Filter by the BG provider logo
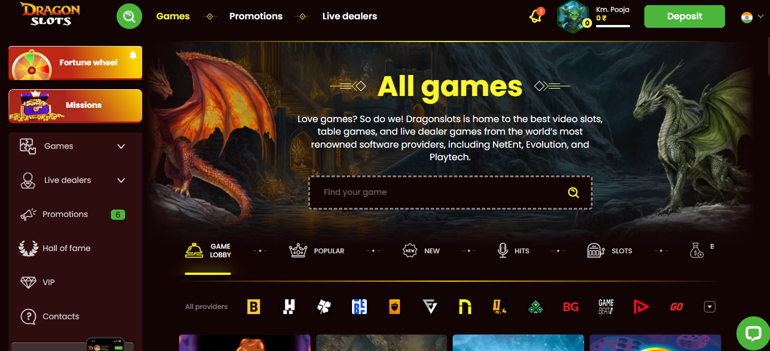 (571, 307)
